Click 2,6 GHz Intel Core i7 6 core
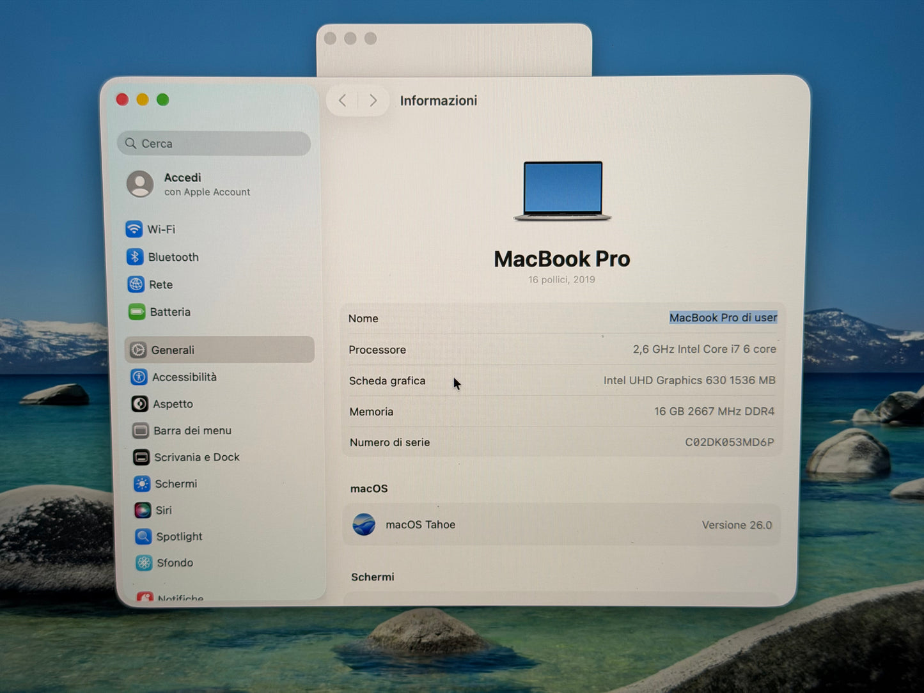The width and height of the screenshot is (924, 693). pyautogui.click(x=704, y=349)
